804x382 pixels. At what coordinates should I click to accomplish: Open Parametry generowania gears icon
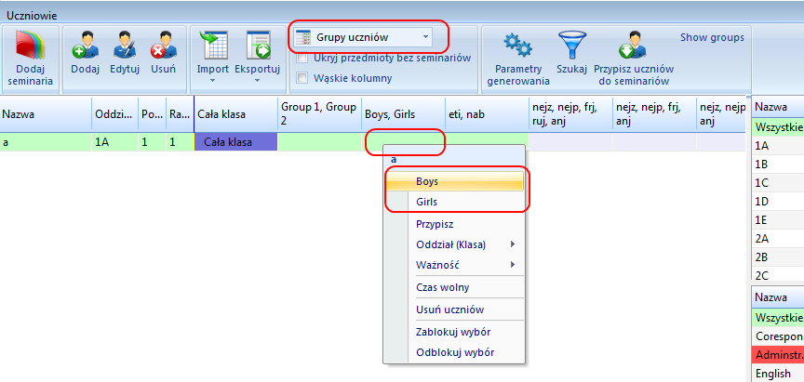coord(517,45)
